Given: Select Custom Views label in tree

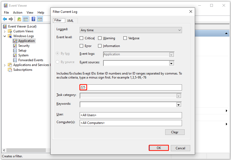Looking at the screenshot, I should 23,31.
